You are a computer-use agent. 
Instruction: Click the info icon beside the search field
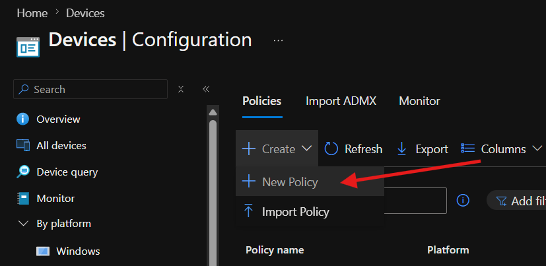[x=463, y=200]
